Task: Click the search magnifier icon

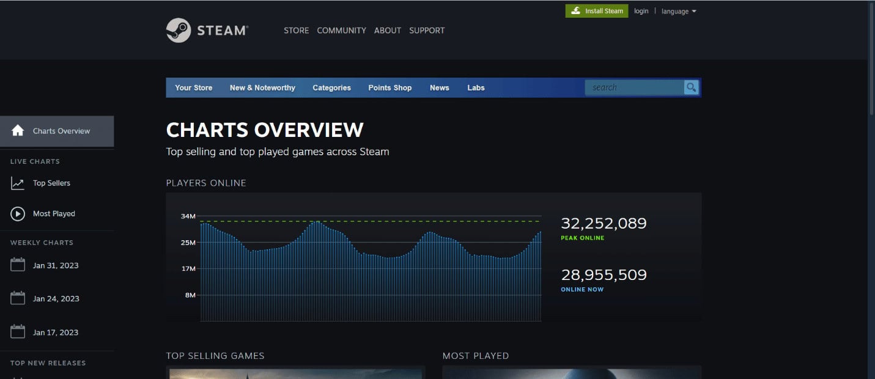Action: [692, 87]
